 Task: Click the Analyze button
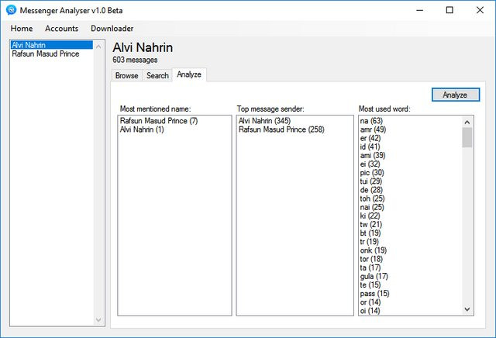[456, 95]
